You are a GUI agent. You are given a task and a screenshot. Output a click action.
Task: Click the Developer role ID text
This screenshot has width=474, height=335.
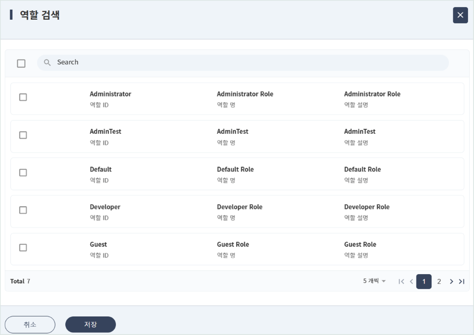tap(105, 207)
